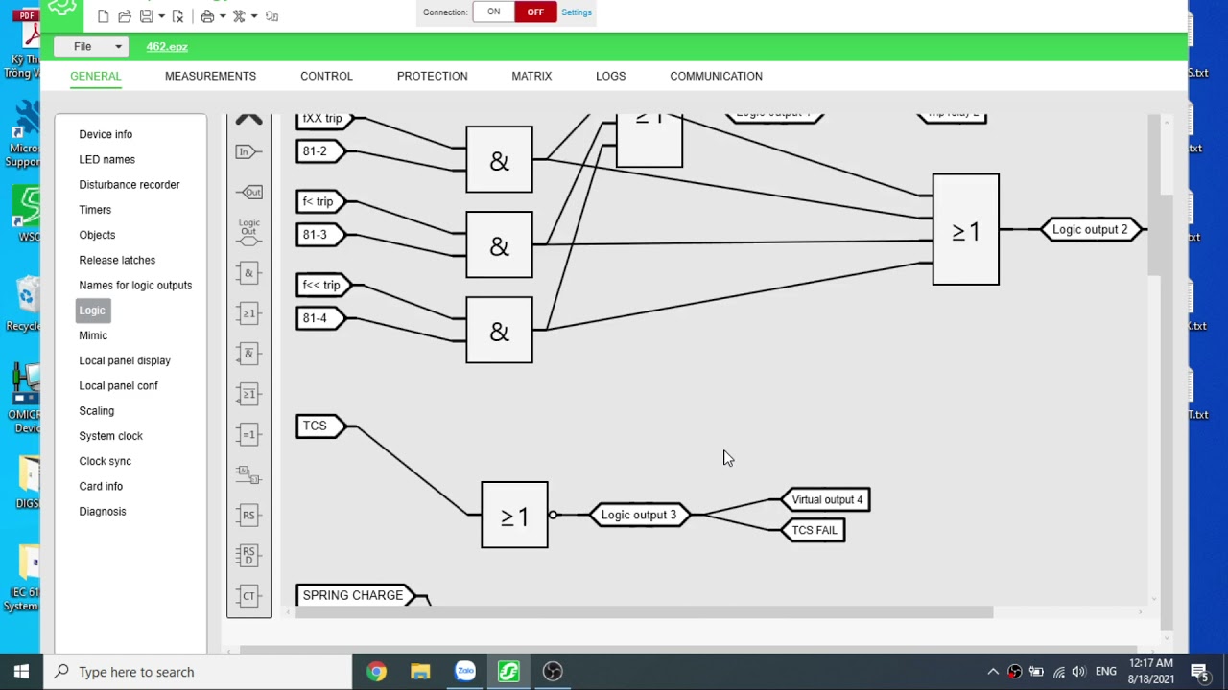Click the Open file folder icon
Image resolution: width=1228 pixels, height=690 pixels.
[125, 16]
